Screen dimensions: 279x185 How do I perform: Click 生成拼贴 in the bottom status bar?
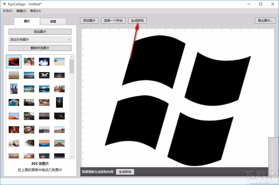[x=125, y=172]
